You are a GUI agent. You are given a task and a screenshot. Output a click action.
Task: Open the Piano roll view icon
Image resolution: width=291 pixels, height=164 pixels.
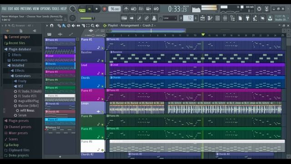pyautogui.click(x=210, y=18)
